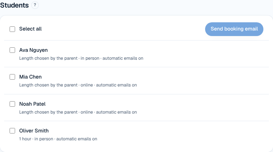
Task: Click Ava Nguyen's 'in person' details line
Action: (x=81, y=58)
